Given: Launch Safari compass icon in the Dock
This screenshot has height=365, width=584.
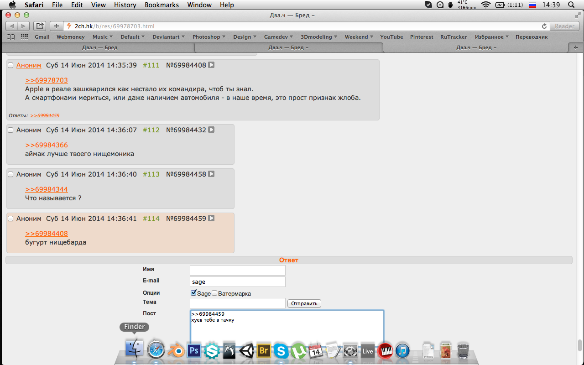Looking at the screenshot, I should coord(156,350).
